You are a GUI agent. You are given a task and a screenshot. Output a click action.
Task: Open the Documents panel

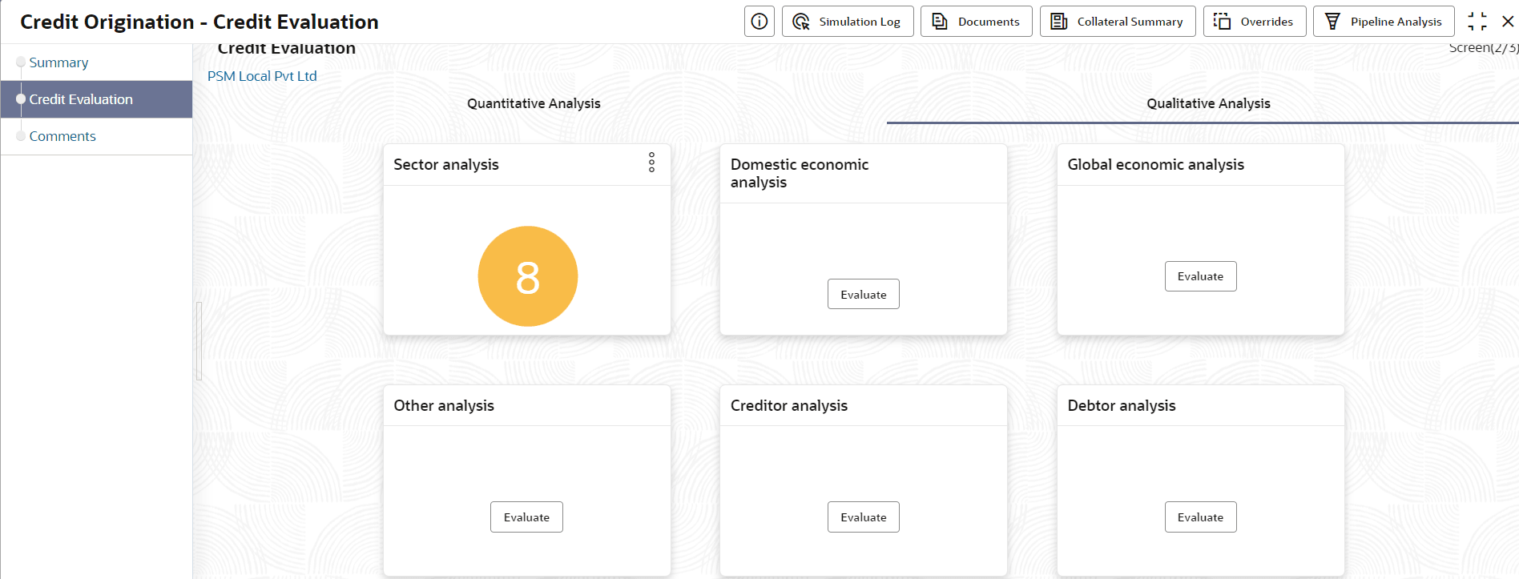coord(977,22)
